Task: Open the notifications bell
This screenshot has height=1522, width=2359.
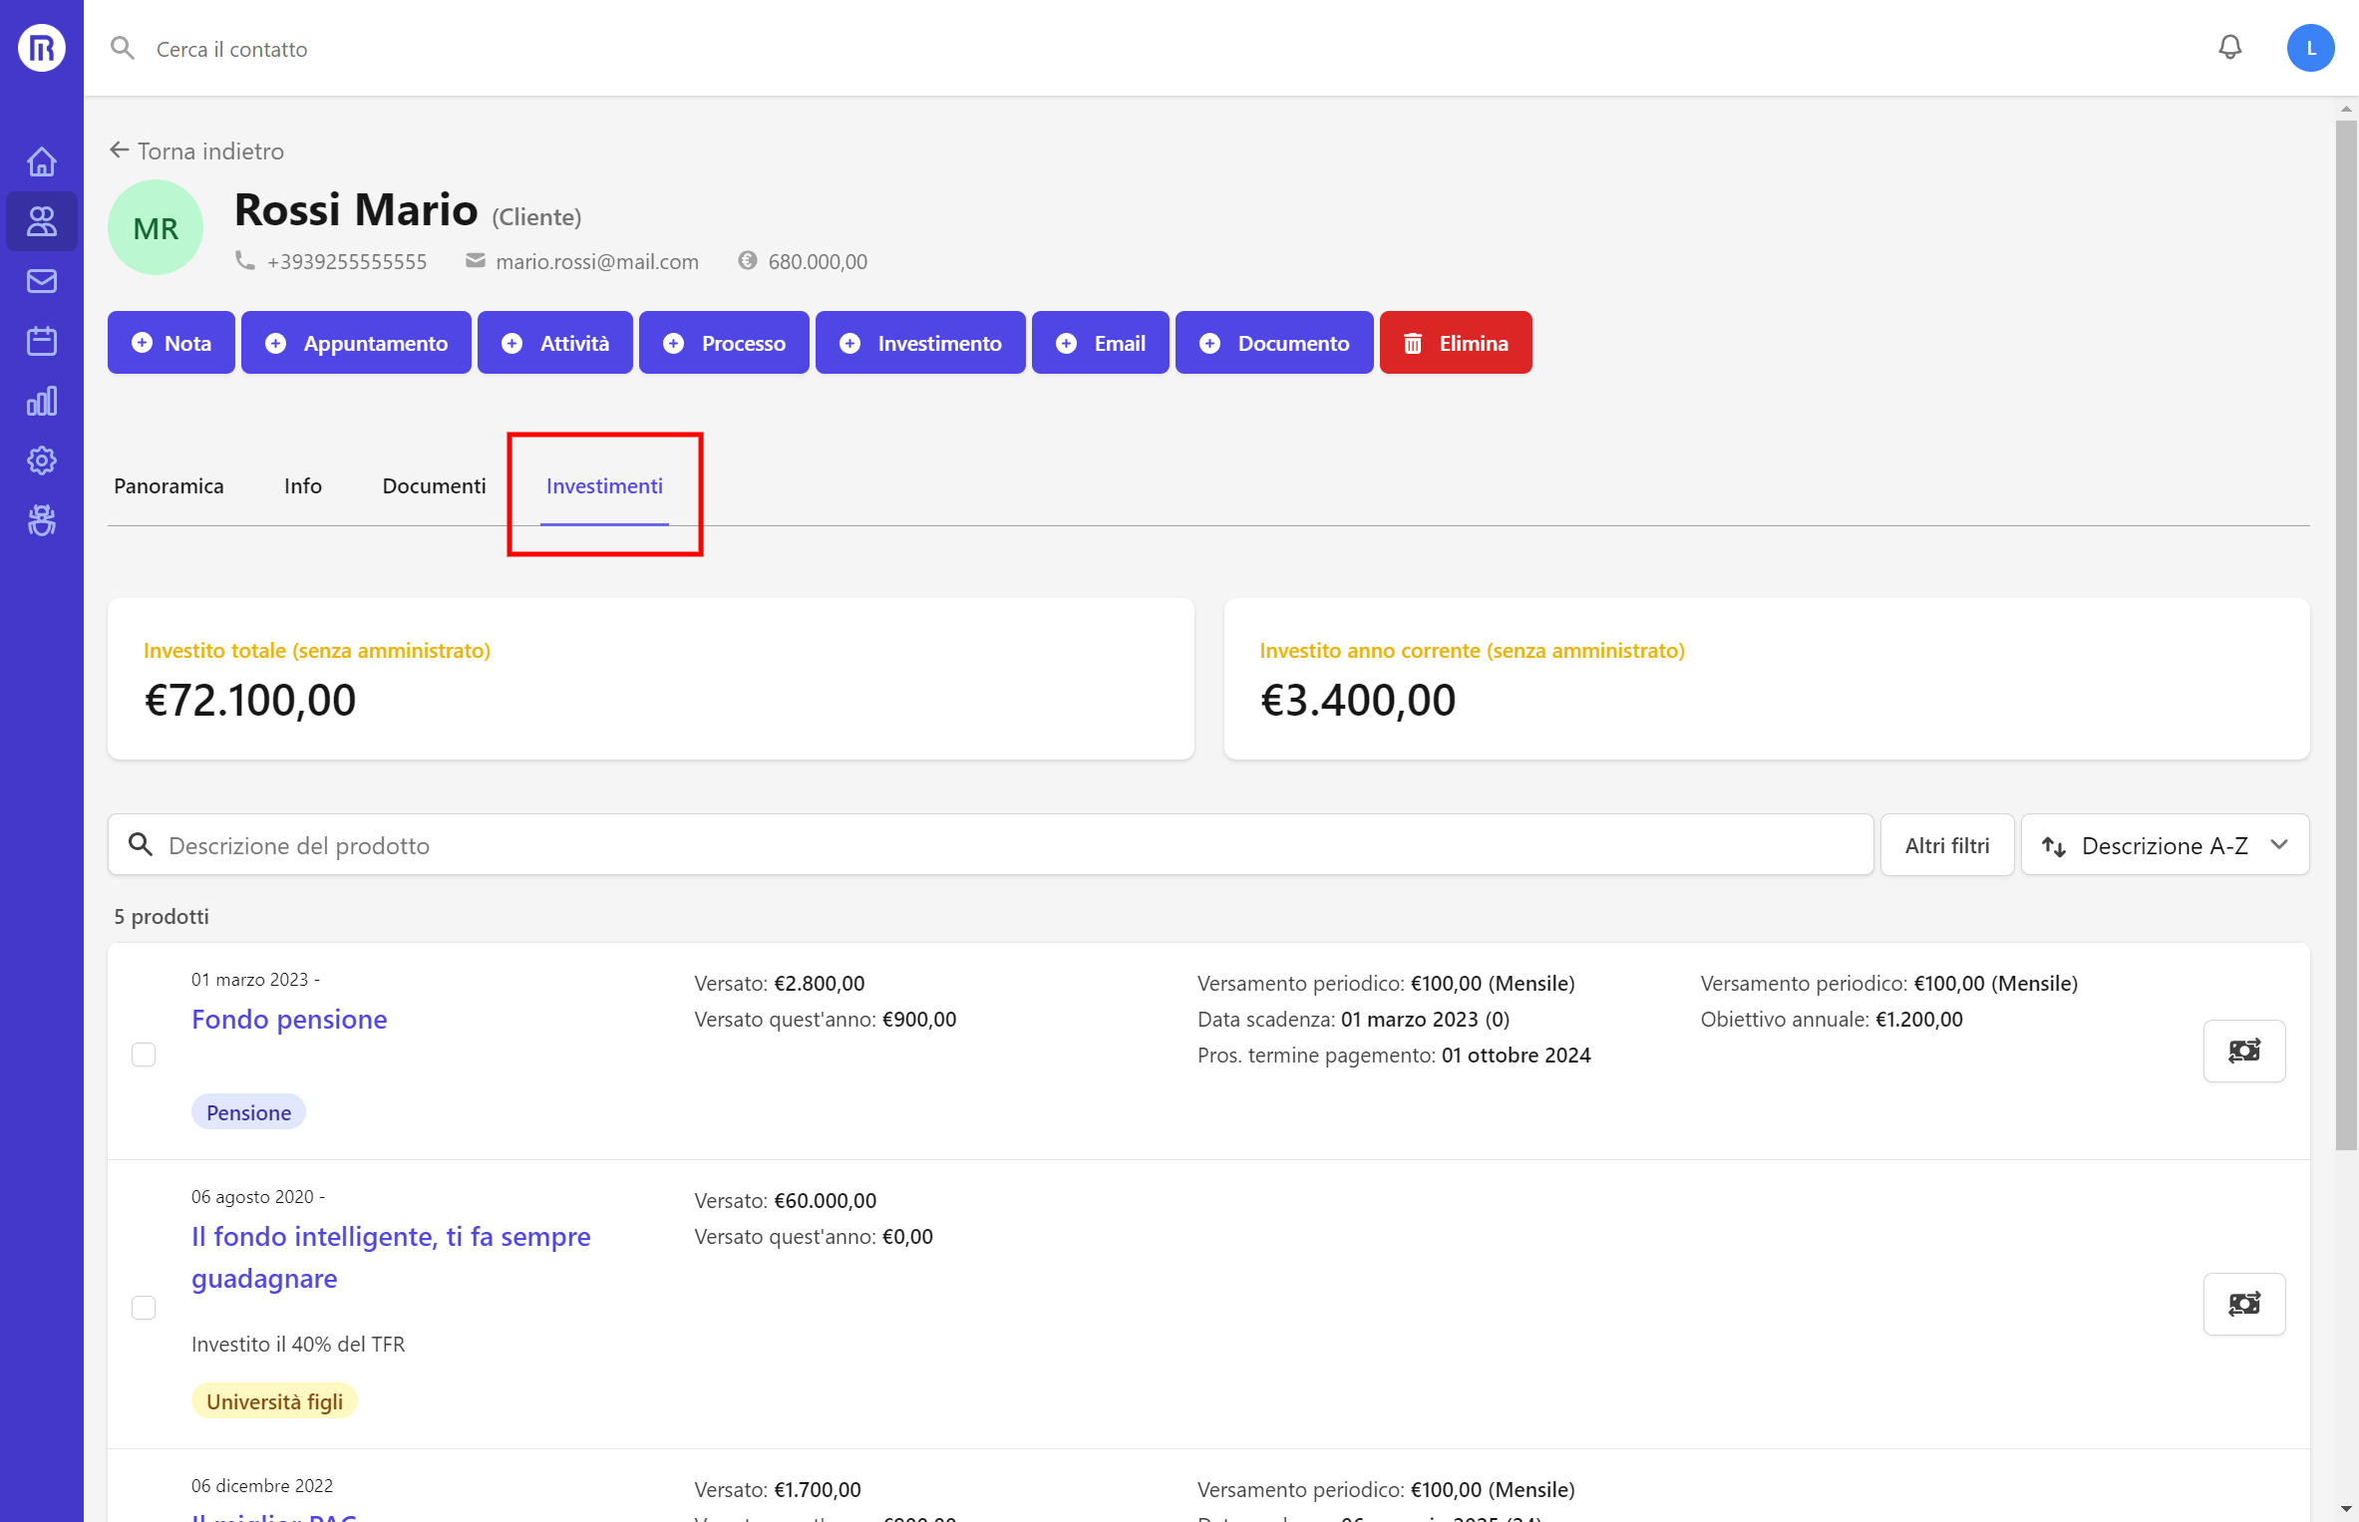Action: tap(2229, 48)
